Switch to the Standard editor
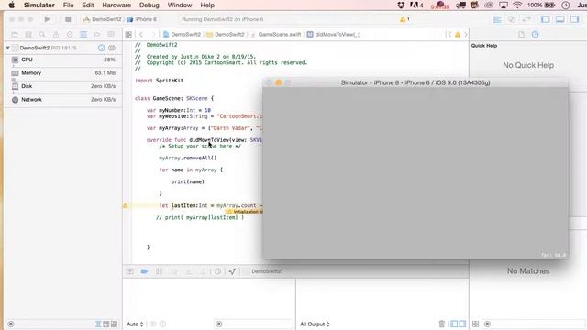Image resolution: width=587 pixels, height=330 pixels. (x=497, y=19)
